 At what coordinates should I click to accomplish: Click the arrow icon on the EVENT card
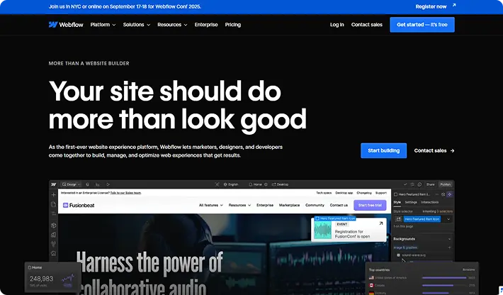[380, 223]
